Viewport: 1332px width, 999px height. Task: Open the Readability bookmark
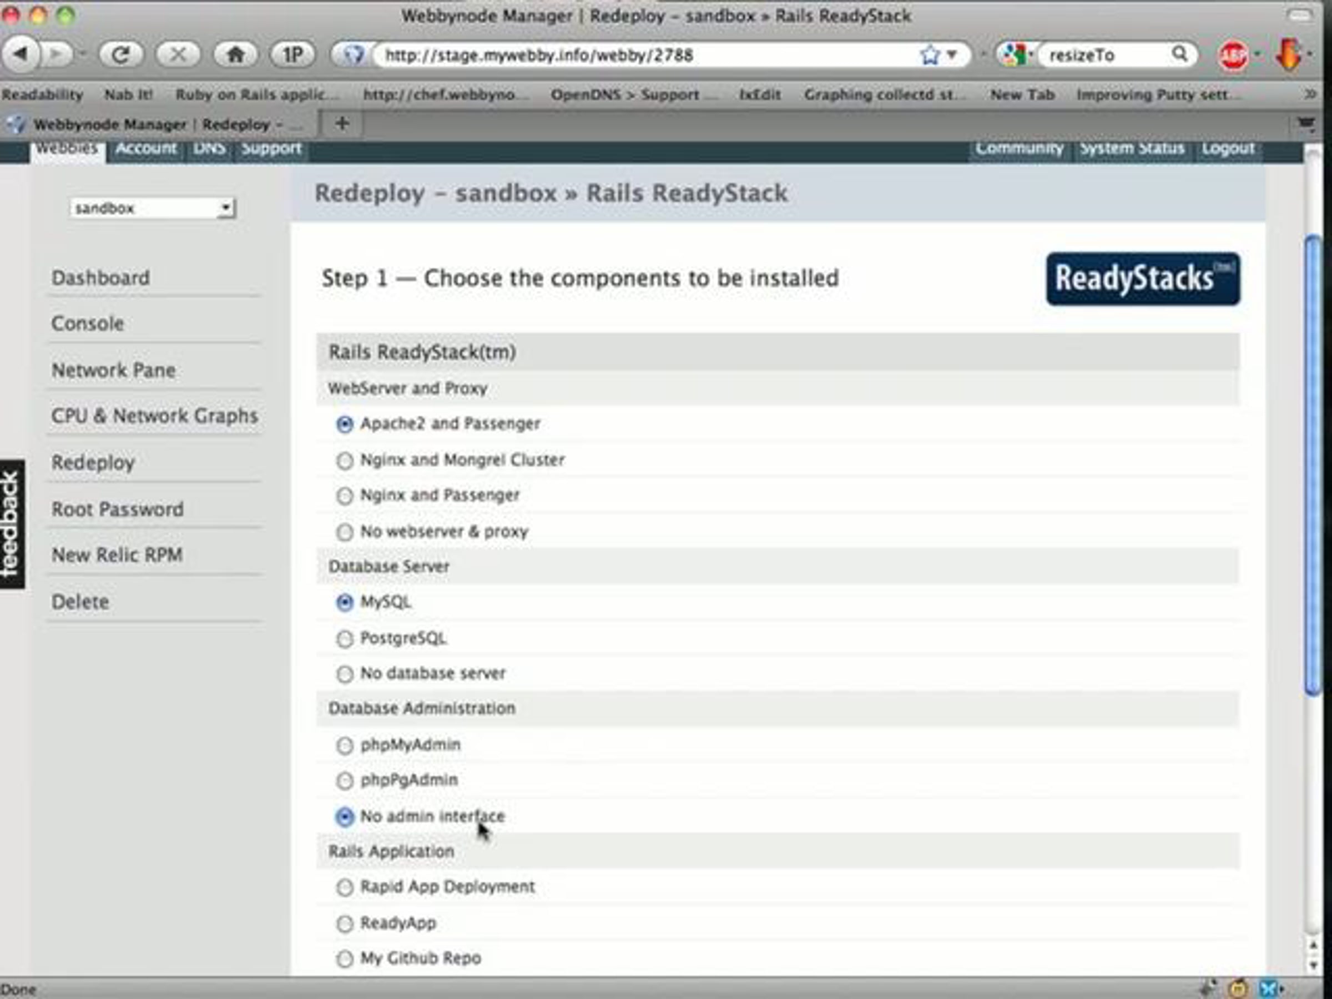pos(42,94)
